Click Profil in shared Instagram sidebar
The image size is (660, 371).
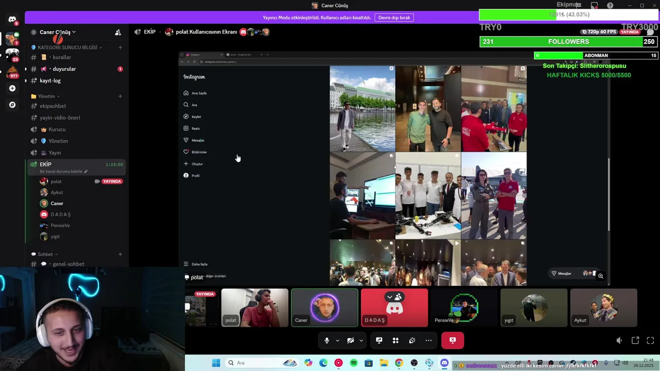click(192, 176)
